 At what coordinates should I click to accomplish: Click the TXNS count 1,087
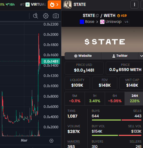(72, 116)
